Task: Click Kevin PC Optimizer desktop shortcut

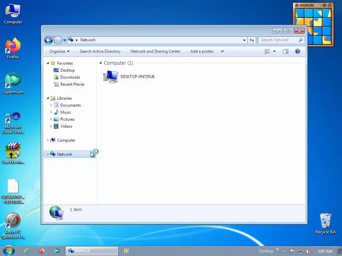Action: click(13, 226)
